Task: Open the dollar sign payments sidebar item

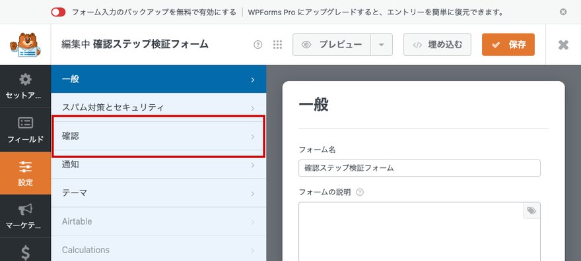Action: [25, 252]
